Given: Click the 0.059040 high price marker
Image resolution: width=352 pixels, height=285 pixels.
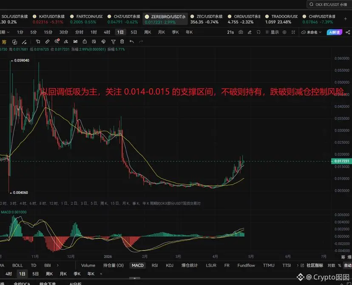Looking at the screenshot, I should point(20,60).
